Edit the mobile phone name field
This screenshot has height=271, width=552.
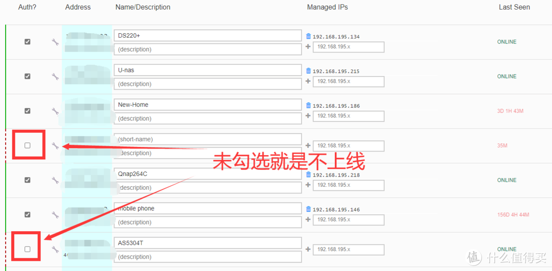(x=208, y=208)
